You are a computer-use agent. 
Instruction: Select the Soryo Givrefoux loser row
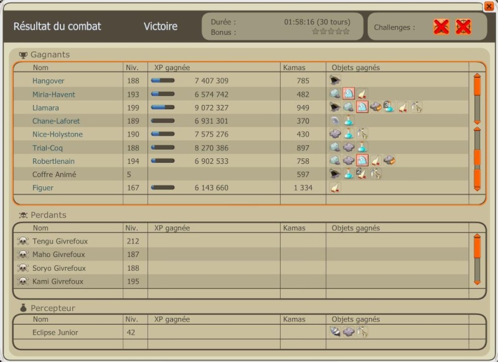coord(241,268)
